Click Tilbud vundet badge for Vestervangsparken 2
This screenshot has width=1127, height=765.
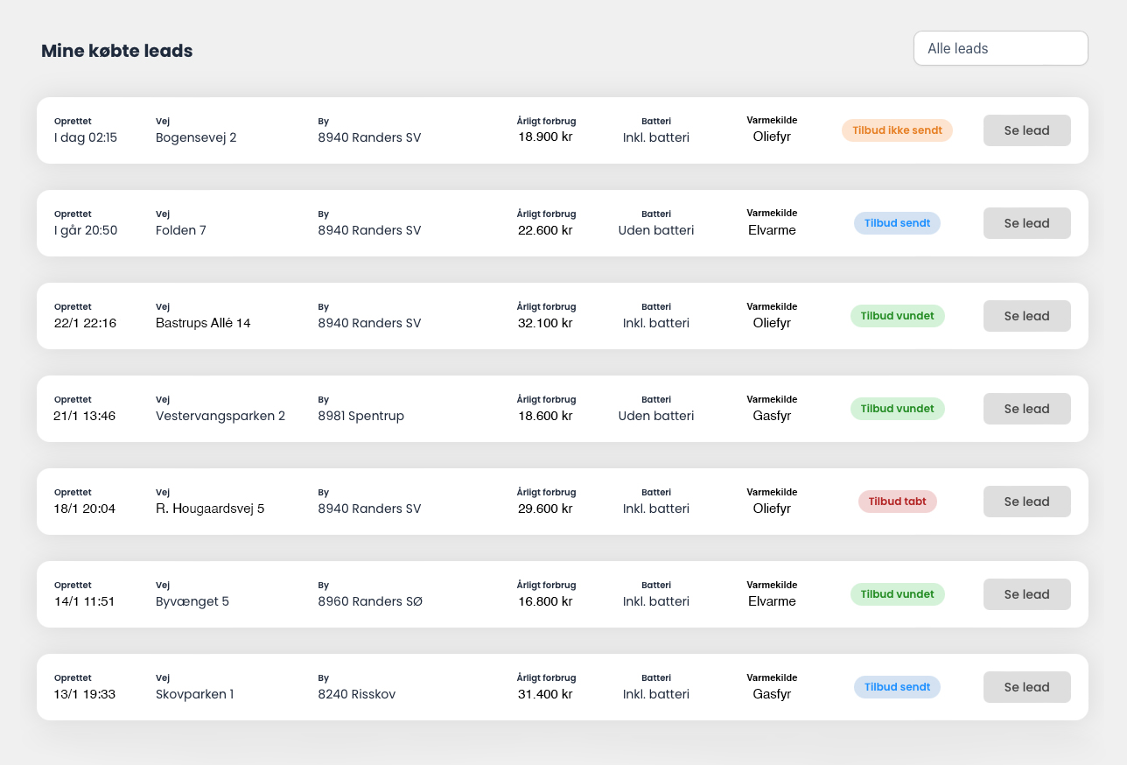[897, 409]
